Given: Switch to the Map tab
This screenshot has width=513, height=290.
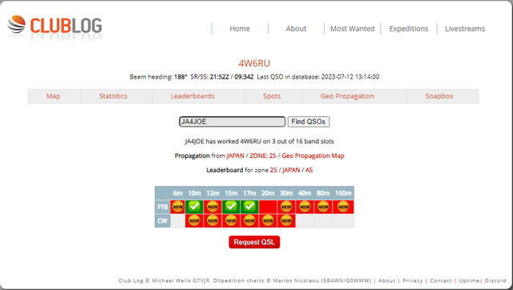Looking at the screenshot, I should [x=54, y=96].
